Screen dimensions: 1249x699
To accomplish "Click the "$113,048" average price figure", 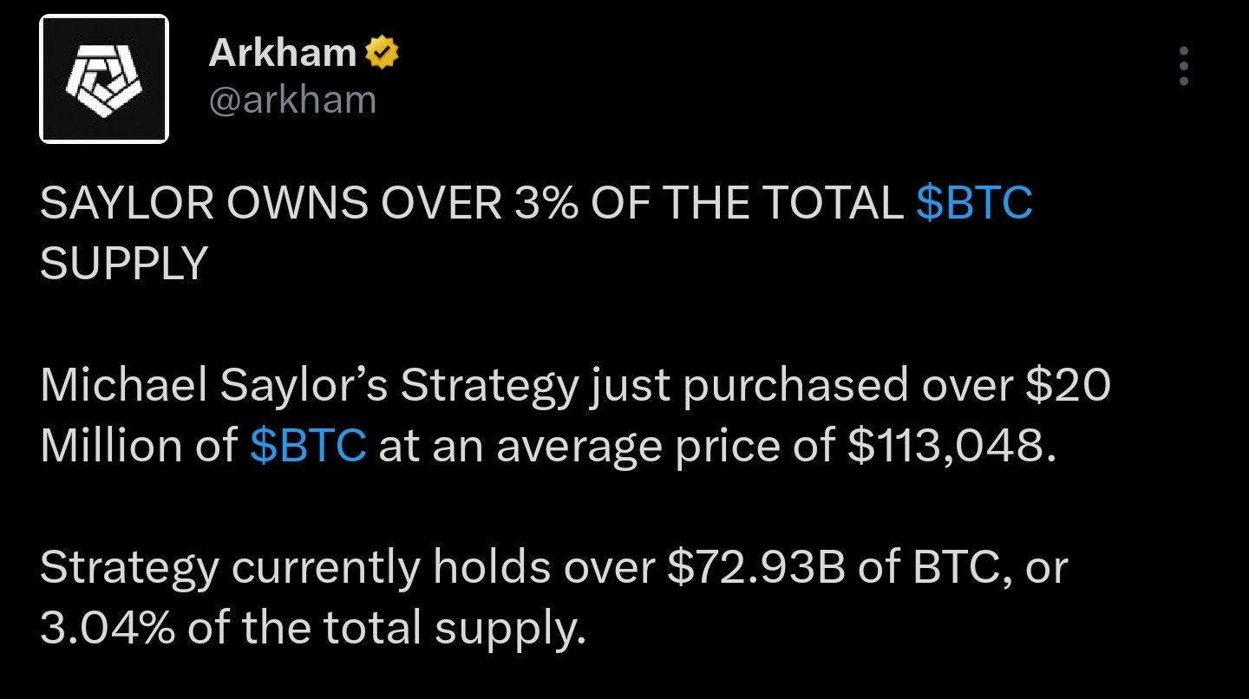I will 952,445.
